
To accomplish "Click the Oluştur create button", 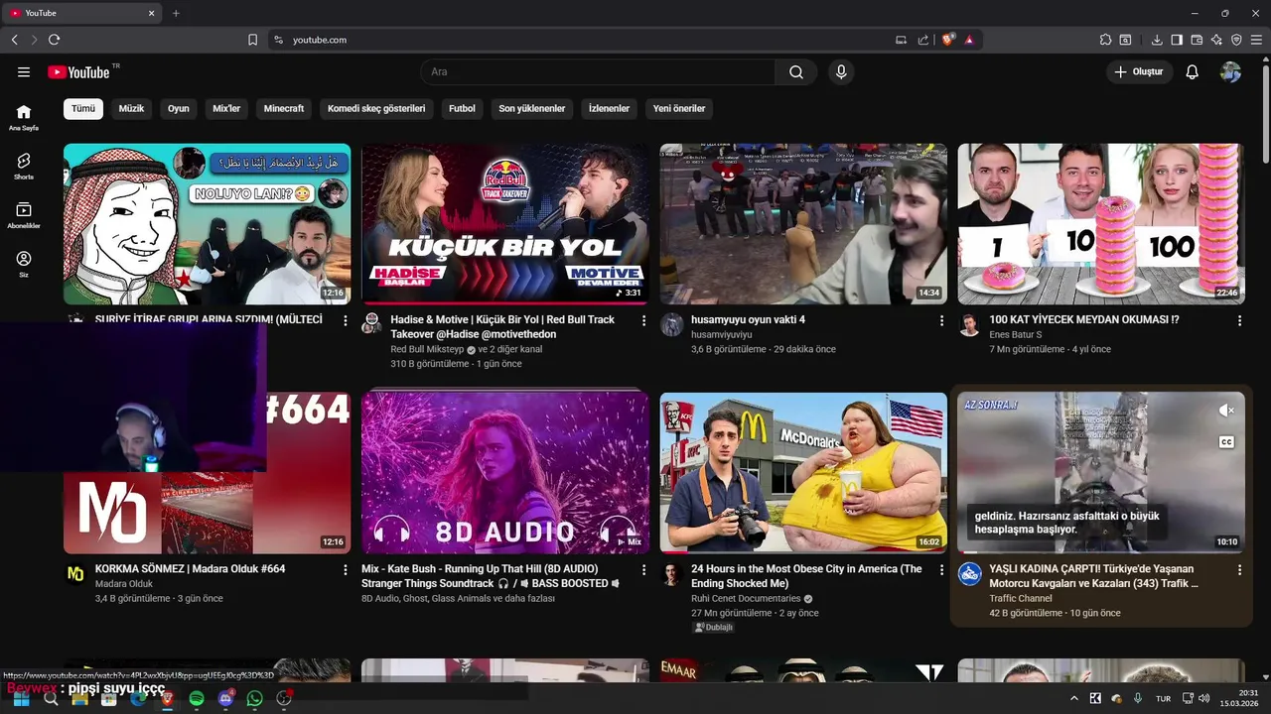I will click(x=1139, y=72).
